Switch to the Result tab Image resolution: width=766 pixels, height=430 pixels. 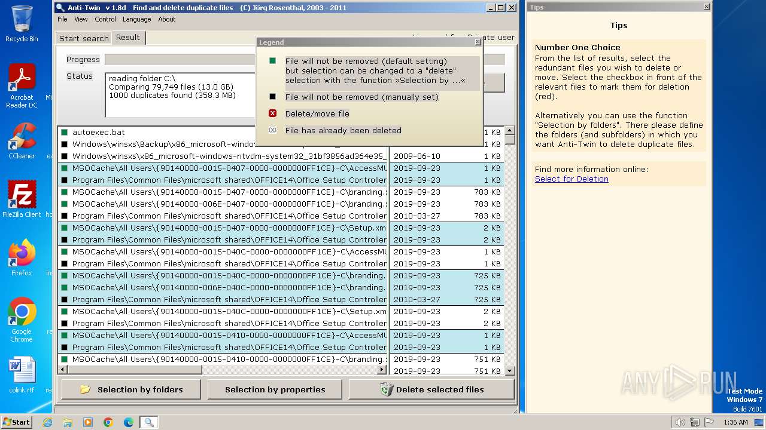(128, 37)
